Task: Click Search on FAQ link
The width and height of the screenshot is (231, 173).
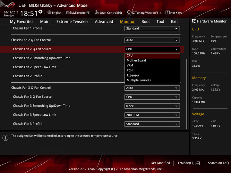Action: point(218,163)
